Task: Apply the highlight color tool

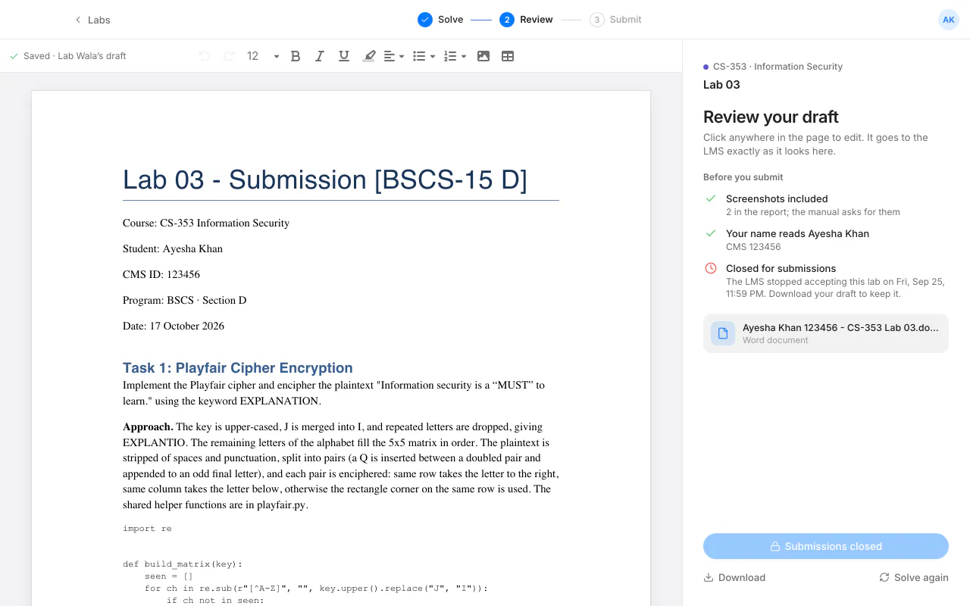Action: tap(369, 56)
